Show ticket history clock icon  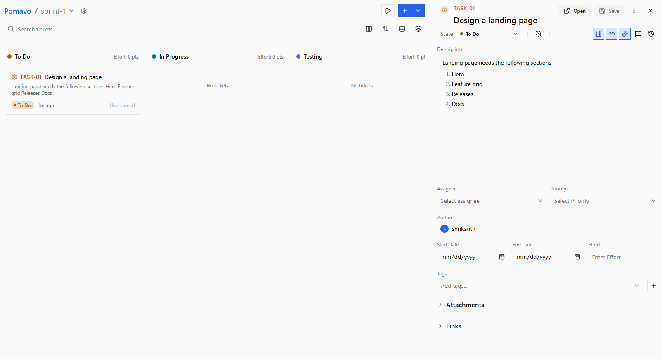[651, 34]
